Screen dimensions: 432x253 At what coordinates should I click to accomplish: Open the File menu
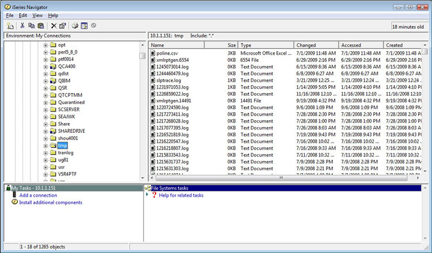click(10, 16)
